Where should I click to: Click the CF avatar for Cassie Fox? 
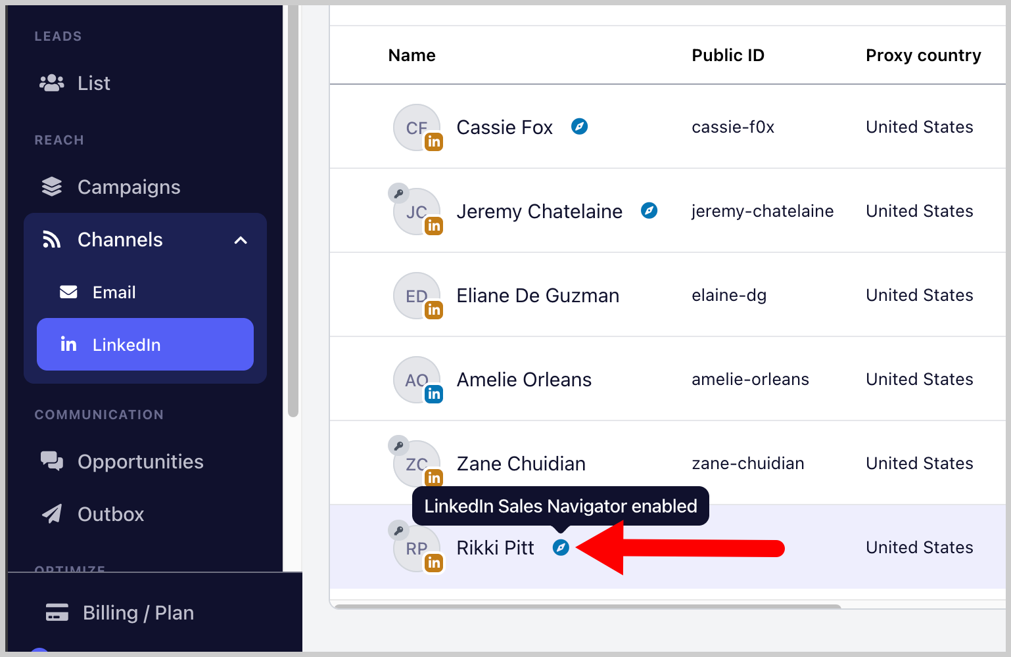tap(417, 127)
